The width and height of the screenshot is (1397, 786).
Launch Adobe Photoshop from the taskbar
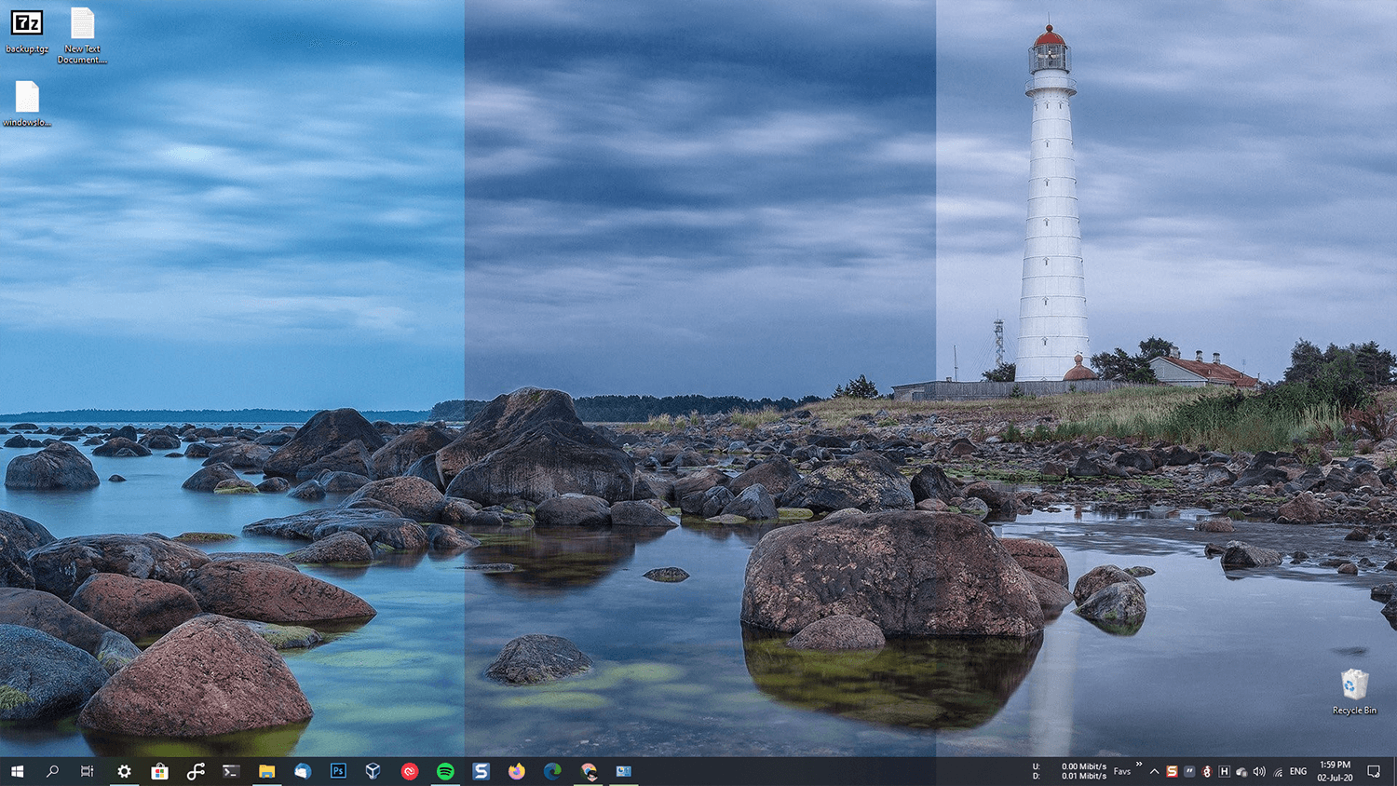point(337,770)
